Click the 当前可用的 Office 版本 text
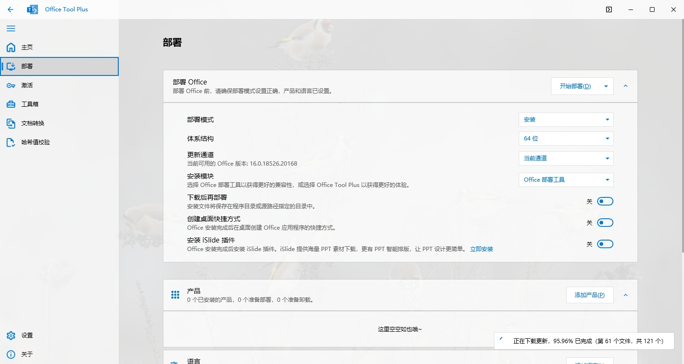Viewport: 684px width, 364px height. coord(242,163)
